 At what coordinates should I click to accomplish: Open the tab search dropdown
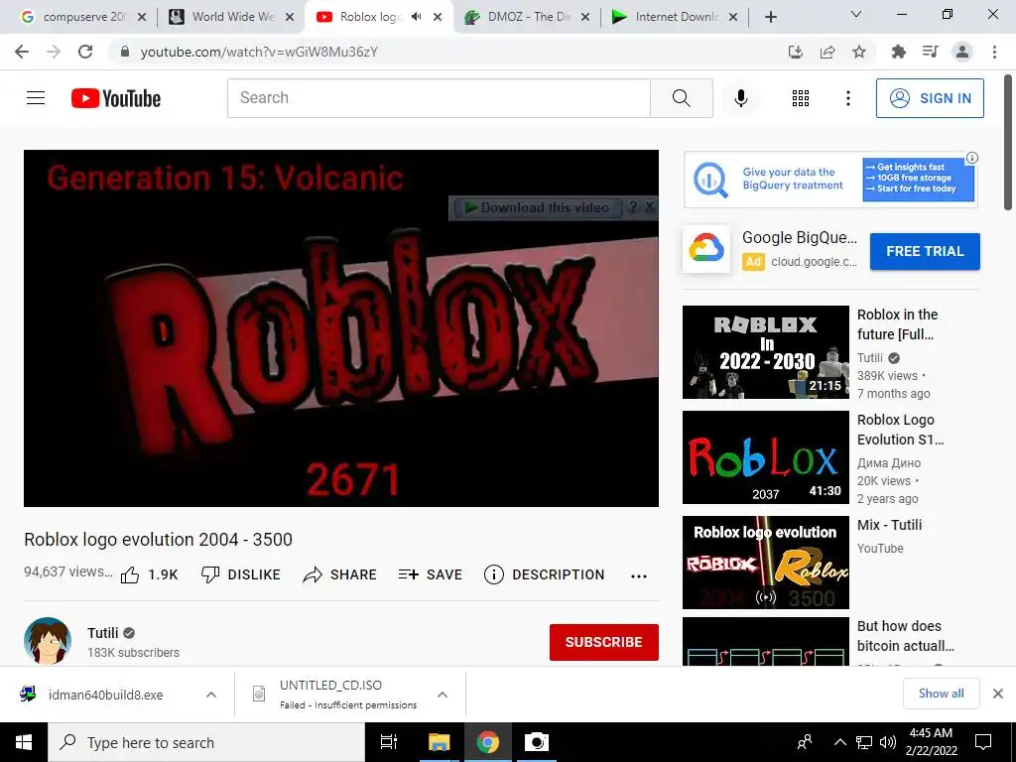[856, 14]
